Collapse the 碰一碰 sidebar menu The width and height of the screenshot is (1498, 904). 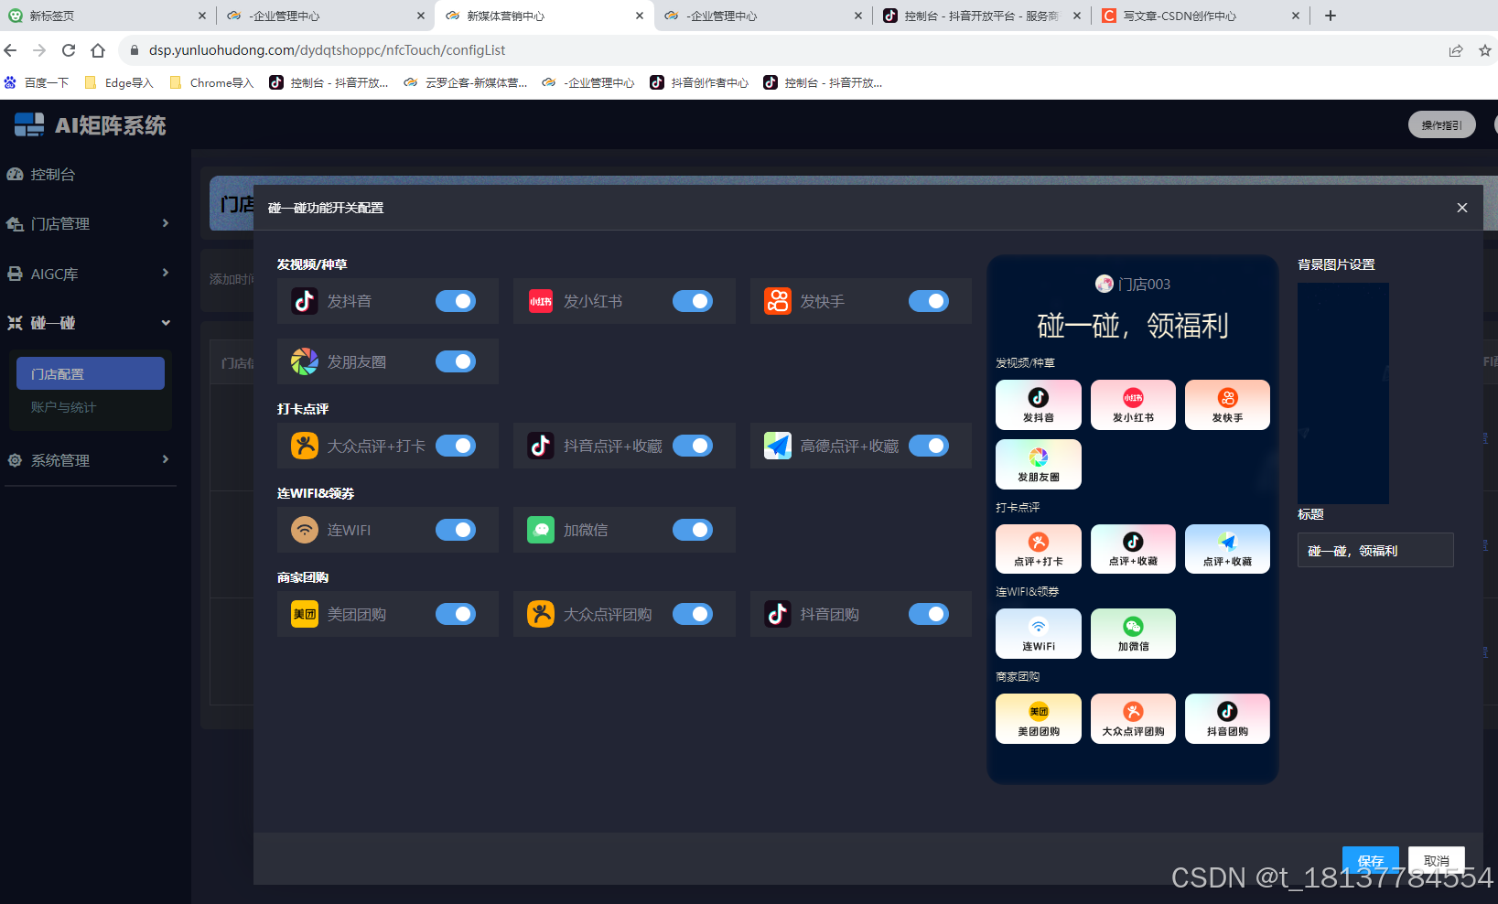(89, 323)
